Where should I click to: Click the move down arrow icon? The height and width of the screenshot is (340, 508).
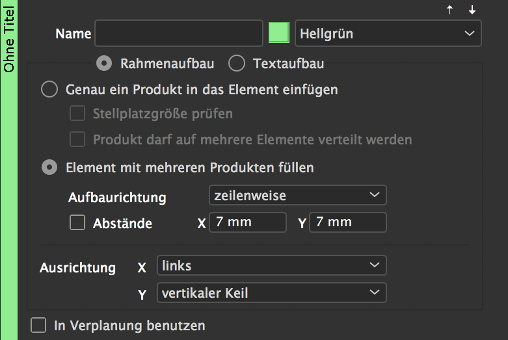click(x=472, y=10)
